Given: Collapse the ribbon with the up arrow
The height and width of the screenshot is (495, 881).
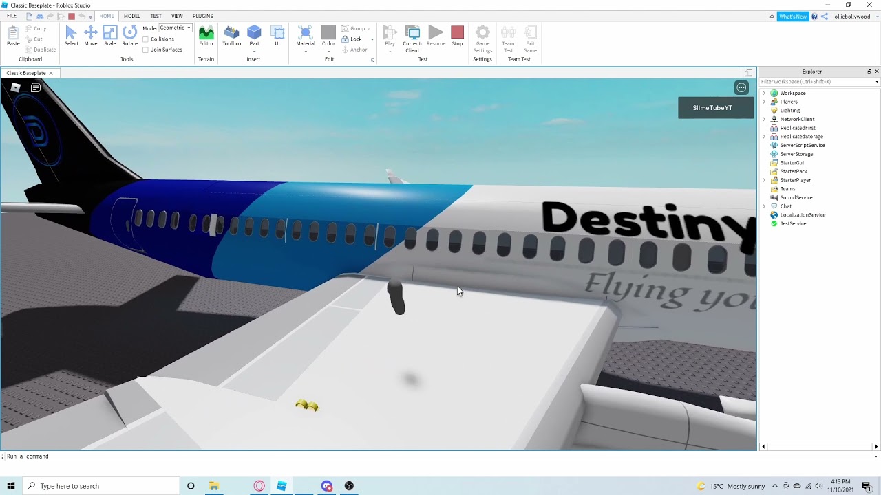Looking at the screenshot, I should 772,16.
